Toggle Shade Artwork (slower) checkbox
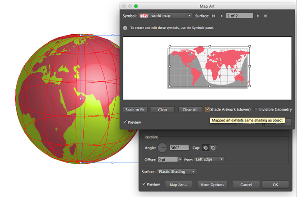 click(207, 109)
